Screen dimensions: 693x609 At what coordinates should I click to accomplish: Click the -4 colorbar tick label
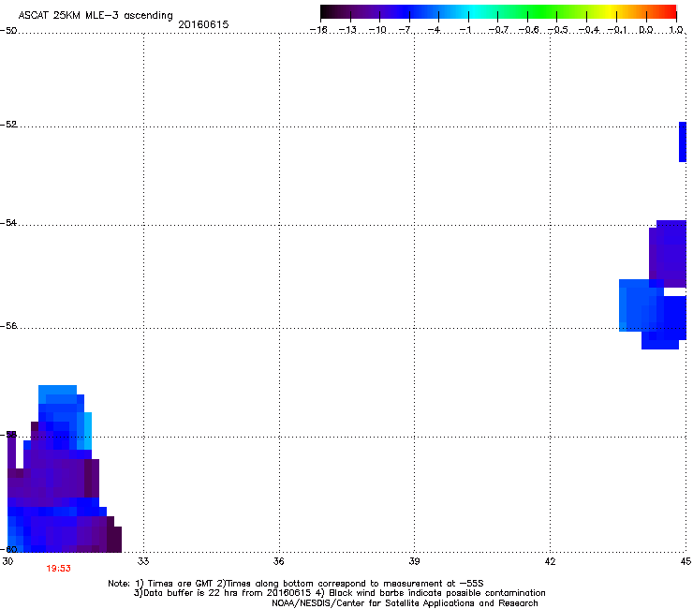435,30
